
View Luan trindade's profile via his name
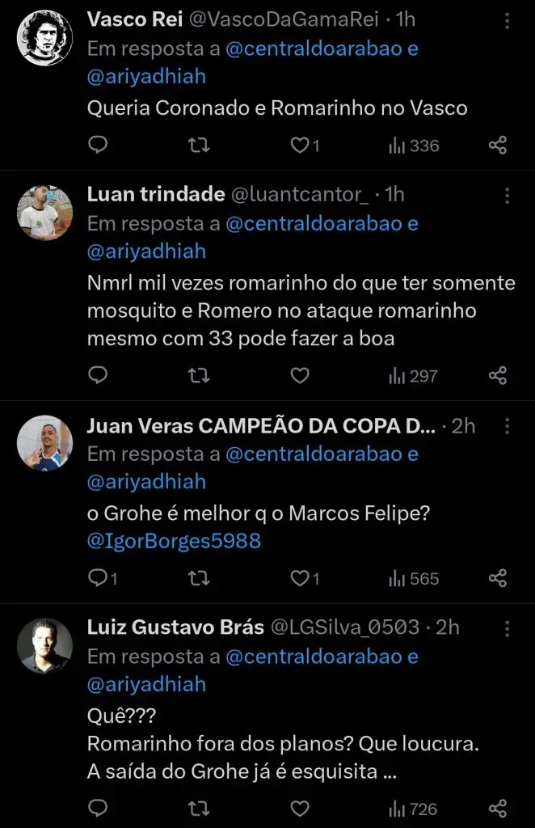(153, 194)
